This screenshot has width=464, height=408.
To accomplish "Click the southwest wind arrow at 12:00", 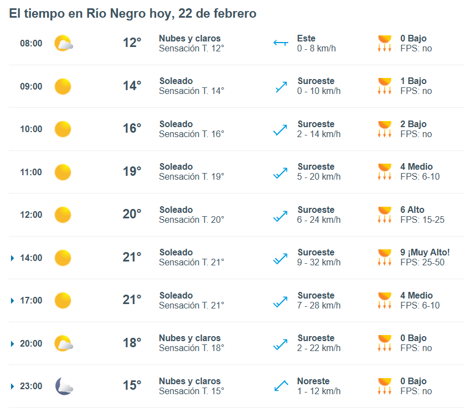I will (x=281, y=215).
